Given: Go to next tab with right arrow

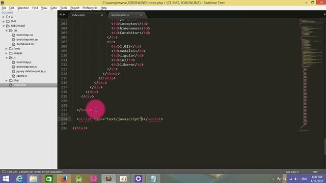Looking at the screenshot, I should click(64, 15).
